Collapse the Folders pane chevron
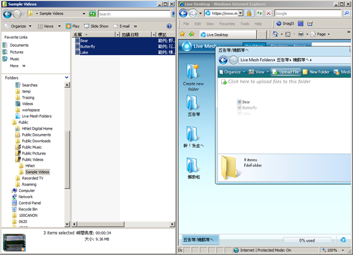 pyautogui.click(x=67, y=77)
